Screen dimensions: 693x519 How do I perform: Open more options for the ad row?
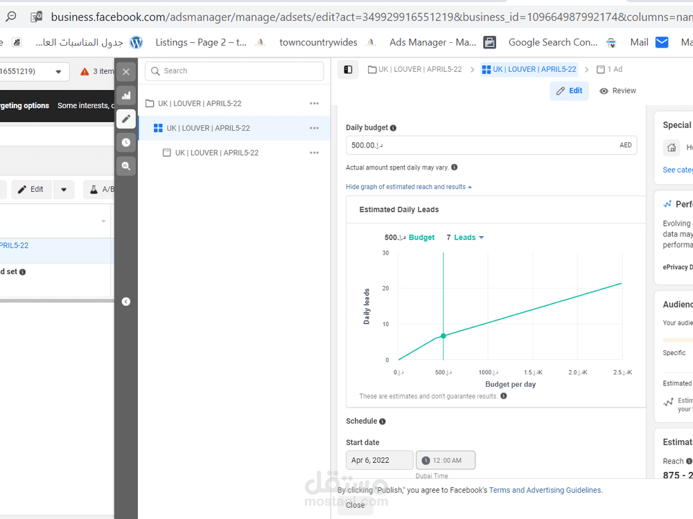click(x=314, y=153)
